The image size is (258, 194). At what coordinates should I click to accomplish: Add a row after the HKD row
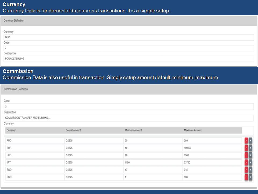tap(250, 155)
